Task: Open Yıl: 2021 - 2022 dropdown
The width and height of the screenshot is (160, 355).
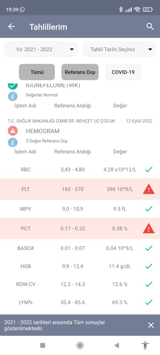Action: [x=41, y=49]
